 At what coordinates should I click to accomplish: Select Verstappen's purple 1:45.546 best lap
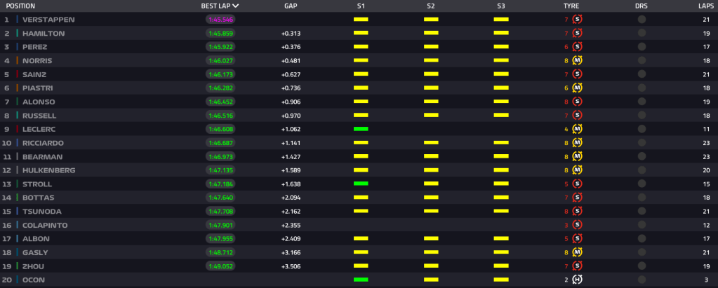220,20
